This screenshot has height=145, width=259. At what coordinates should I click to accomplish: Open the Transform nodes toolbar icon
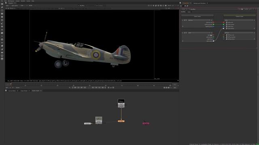coord(2,30)
